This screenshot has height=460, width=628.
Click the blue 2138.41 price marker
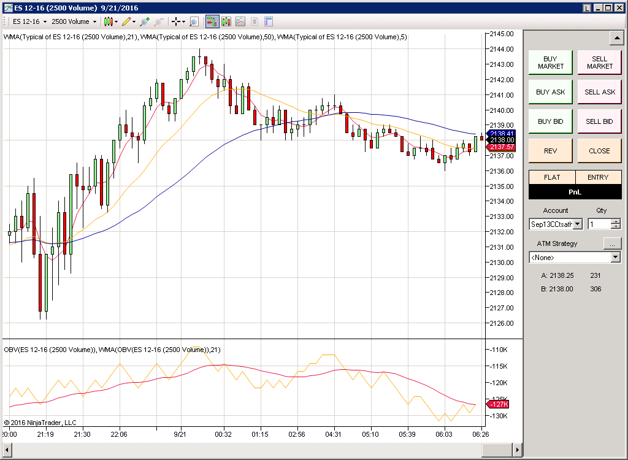pyautogui.click(x=501, y=134)
